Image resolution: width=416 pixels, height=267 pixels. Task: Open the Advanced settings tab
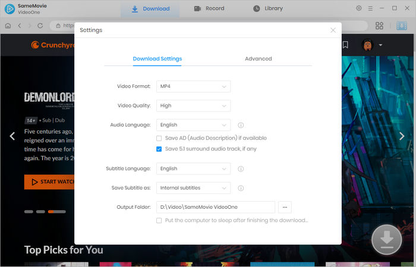(x=258, y=59)
